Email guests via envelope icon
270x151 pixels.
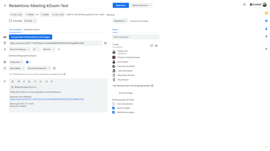156,46
